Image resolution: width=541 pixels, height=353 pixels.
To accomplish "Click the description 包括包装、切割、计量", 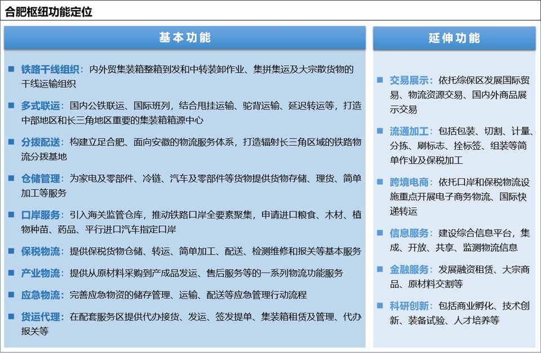I will 484,131.
